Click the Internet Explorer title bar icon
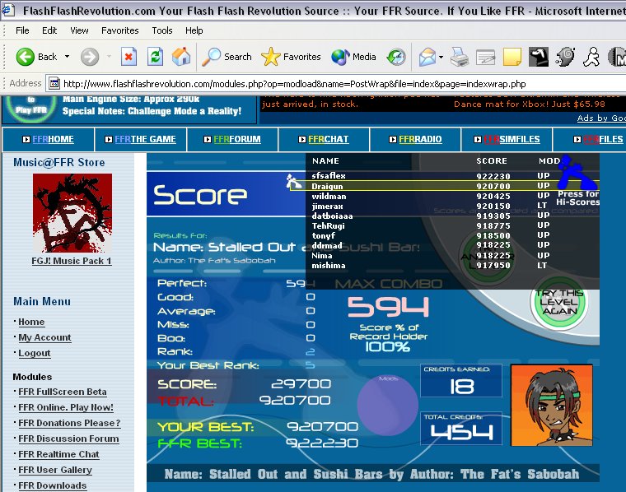Viewport: 626px width, 492px height. 7,10
